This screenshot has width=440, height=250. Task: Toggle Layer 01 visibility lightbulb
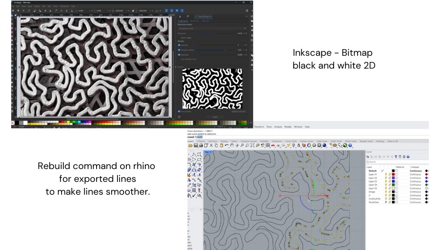(x=385, y=174)
